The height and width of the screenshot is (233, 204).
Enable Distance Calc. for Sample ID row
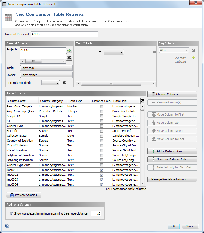coord(101,116)
